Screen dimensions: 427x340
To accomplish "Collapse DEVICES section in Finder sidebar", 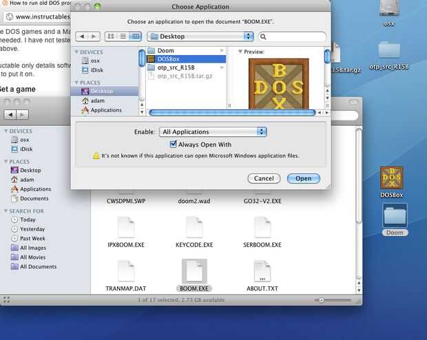I will coord(6,131).
